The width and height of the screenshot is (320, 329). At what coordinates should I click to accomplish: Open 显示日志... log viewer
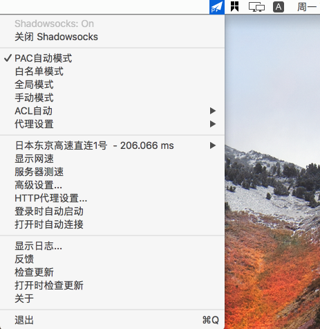[112, 246]
